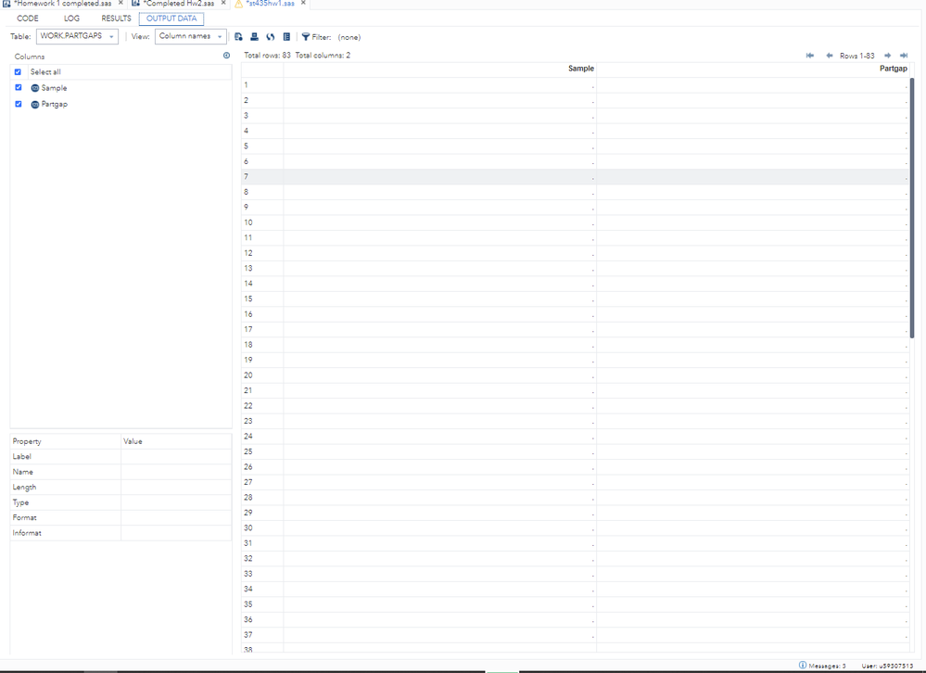Close the Homework 1 completed.sas tab
The width and height of the screenshot is (926, 673).
121,3
